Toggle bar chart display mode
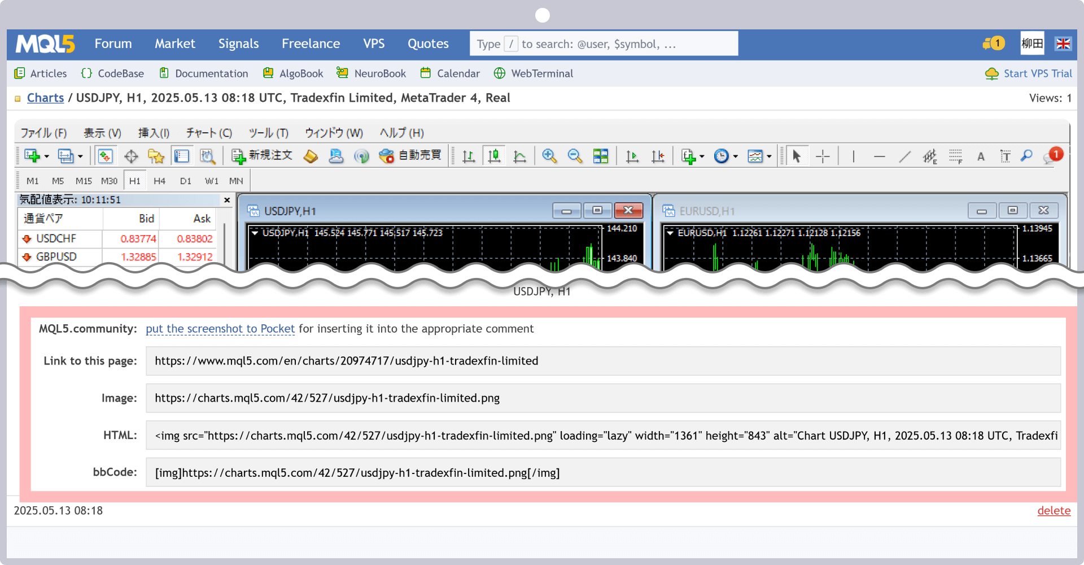Image resolution: width=1084 pixels, height=565 pixels. click(x=469, y=156)
